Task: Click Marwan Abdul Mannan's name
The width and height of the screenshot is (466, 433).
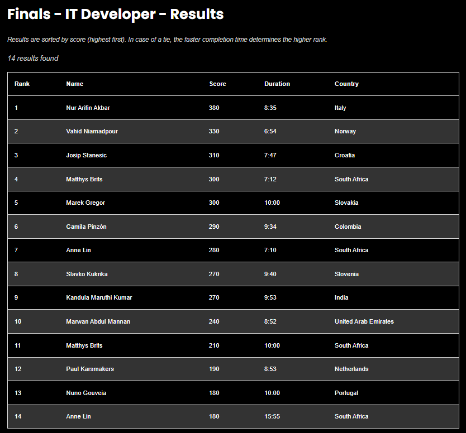Action: point(98,321)
